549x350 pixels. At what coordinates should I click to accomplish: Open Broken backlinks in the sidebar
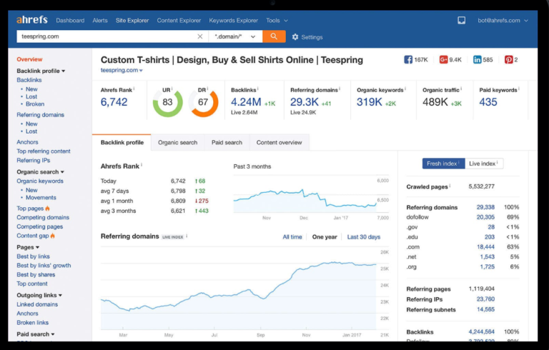pos(35,104)
